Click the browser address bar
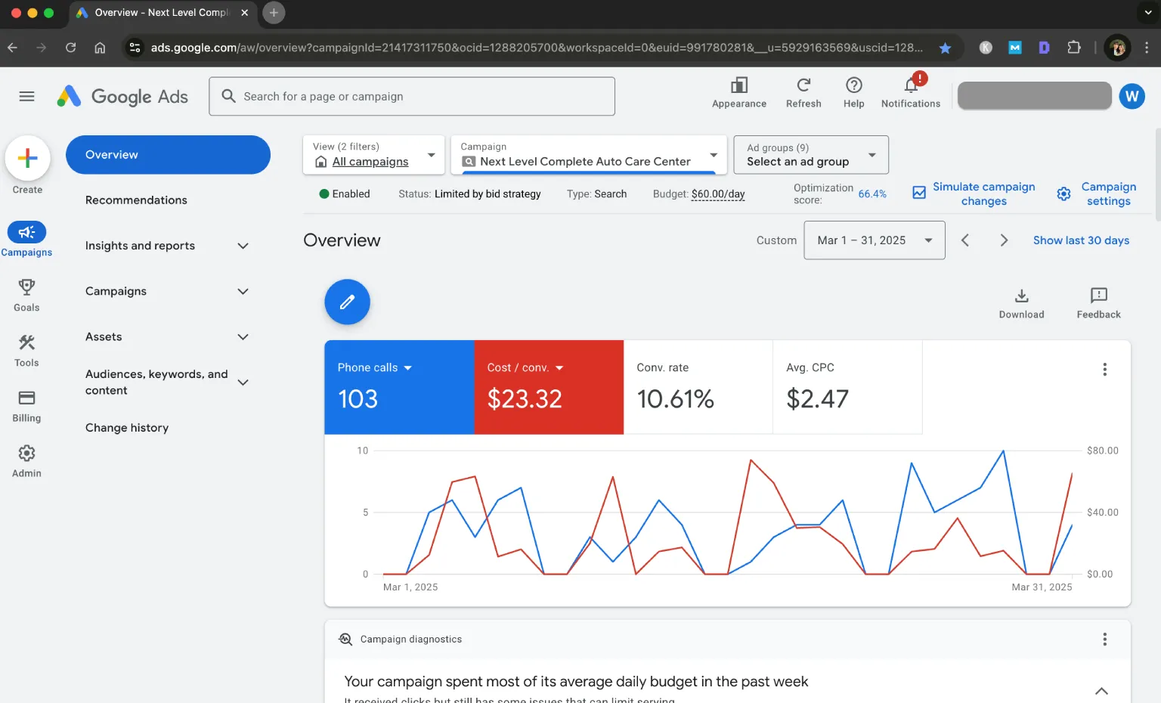1161x703 pixels. click(537, 48)
